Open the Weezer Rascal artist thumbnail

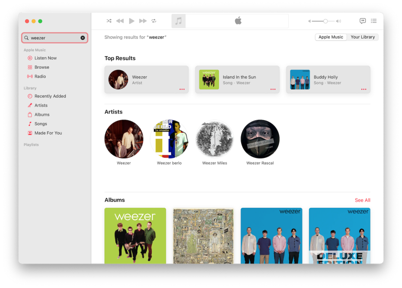click(260, 139)
